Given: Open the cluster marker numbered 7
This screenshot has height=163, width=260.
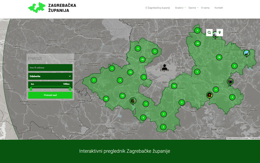Looking at the screenshot, I should [x=94, y=80].
